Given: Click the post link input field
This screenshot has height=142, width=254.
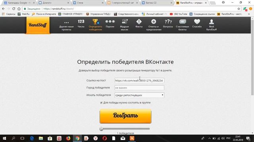Looking at the screenshot, I should [x=139, y=80].
